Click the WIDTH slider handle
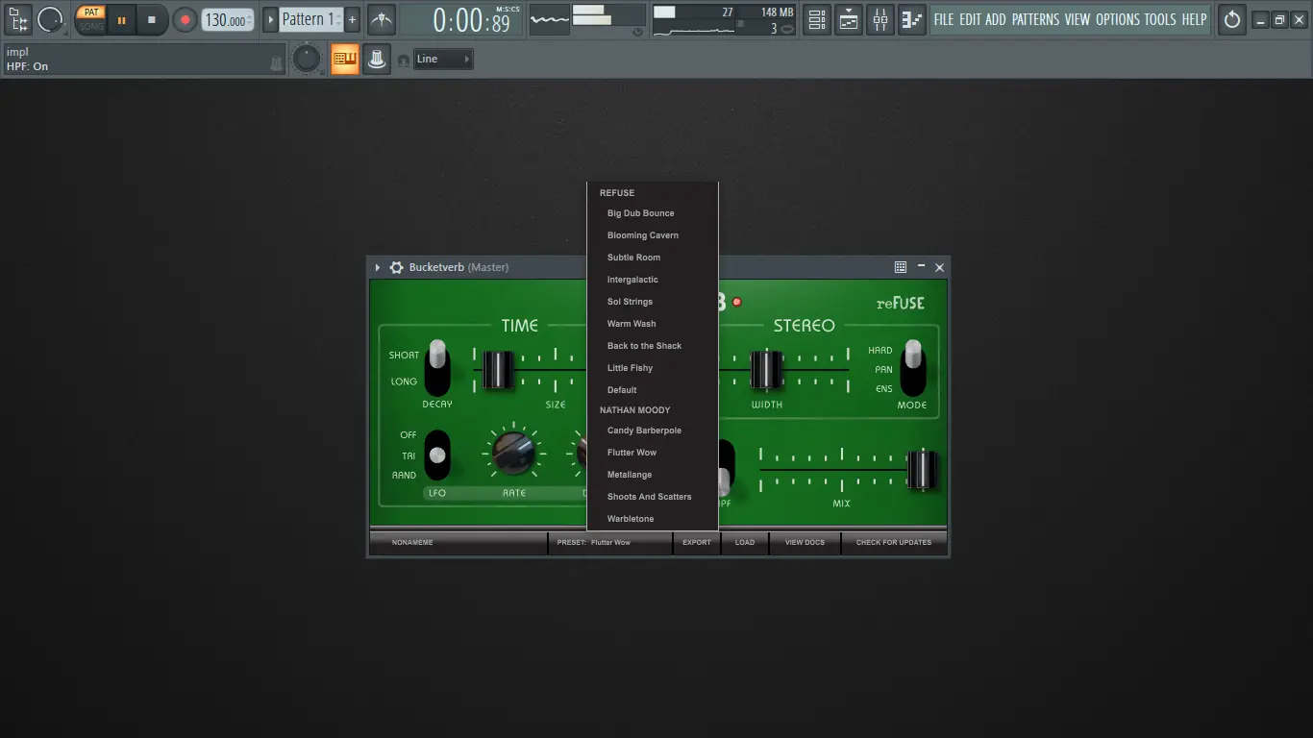 (766, 370)
